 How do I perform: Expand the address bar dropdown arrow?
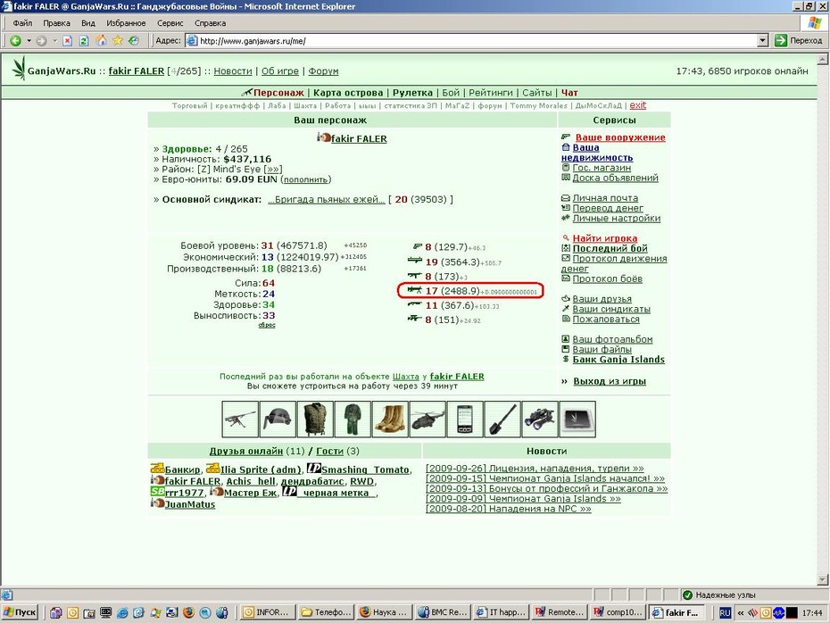763,41
